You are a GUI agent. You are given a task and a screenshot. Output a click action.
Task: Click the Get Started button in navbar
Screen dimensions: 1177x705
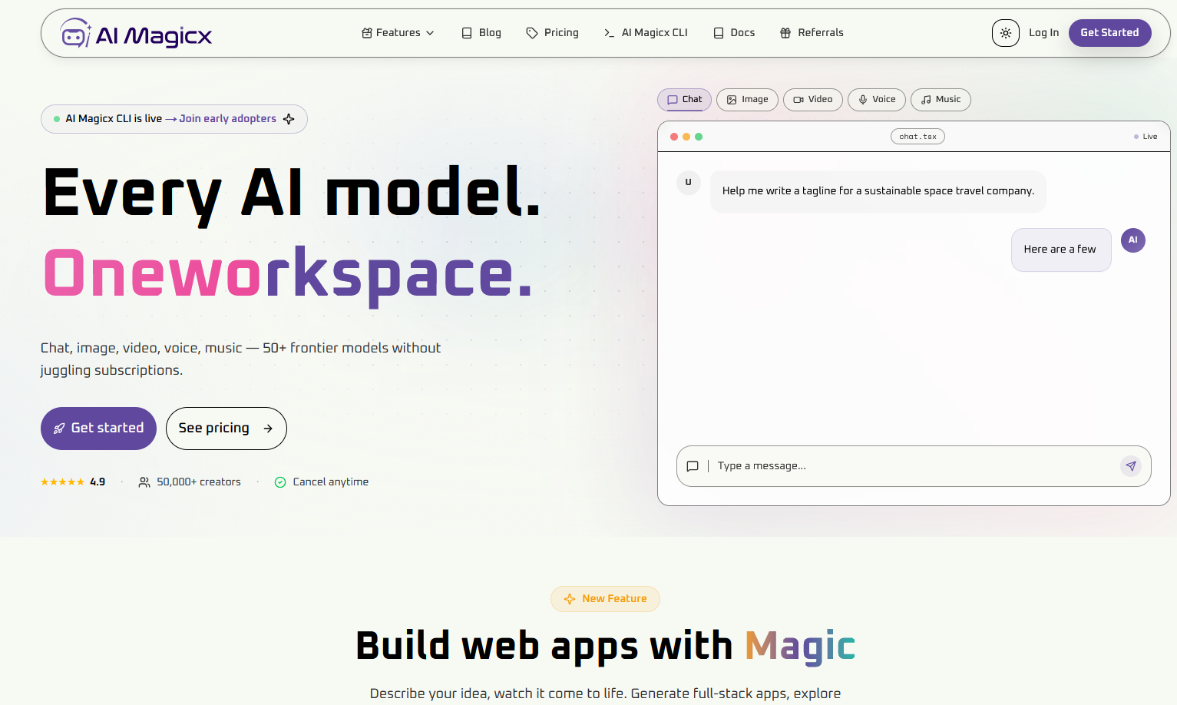point(1109,32)
